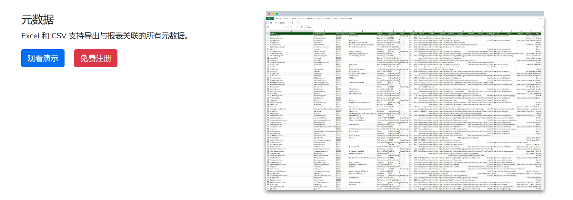Click the Sign in link in Excel
Screen dimensions: 573x200
(541, 18)
